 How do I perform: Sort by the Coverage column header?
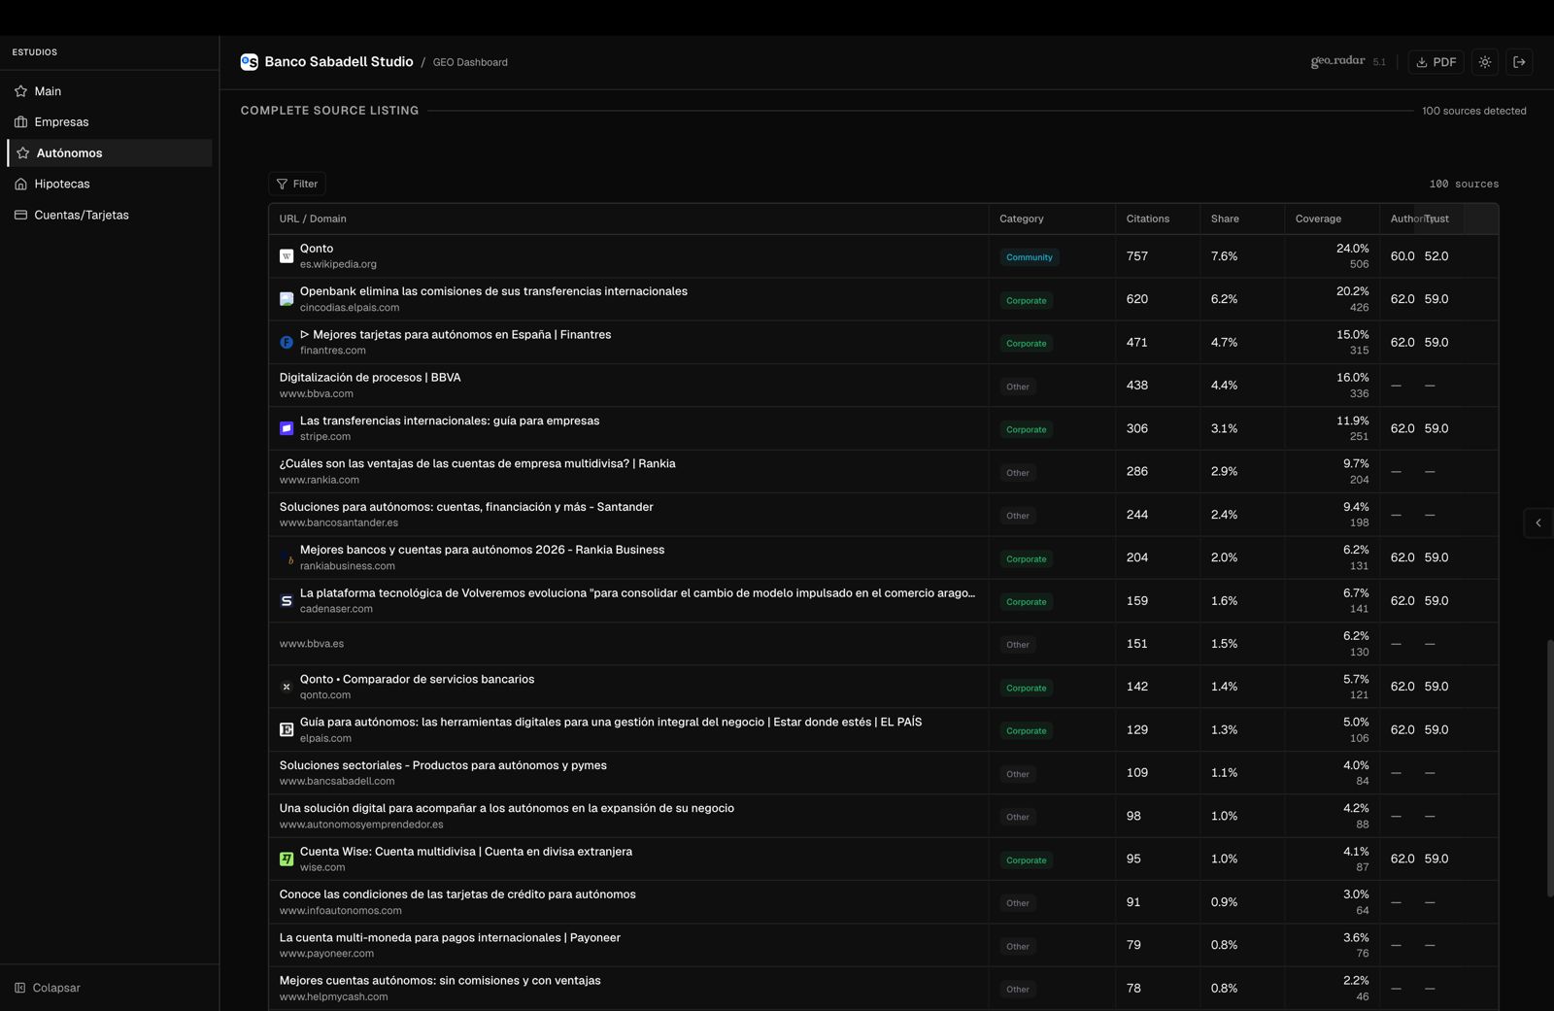(x=1317, y=219)
